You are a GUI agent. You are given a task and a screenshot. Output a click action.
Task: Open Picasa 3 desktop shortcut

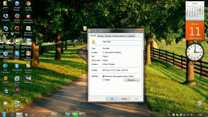17,42
